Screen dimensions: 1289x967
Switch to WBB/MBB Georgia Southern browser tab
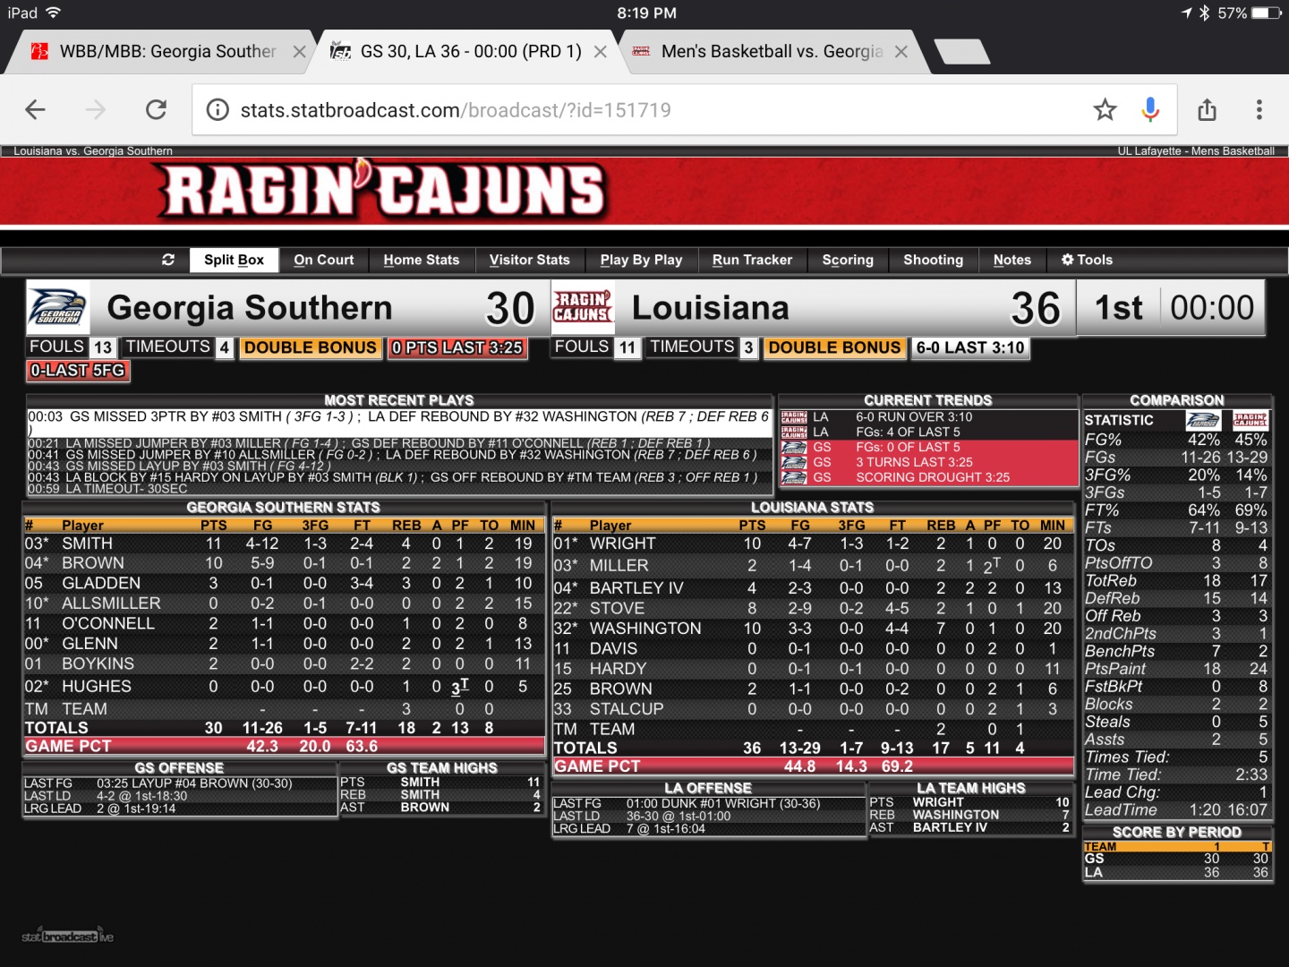click(167, 52)
